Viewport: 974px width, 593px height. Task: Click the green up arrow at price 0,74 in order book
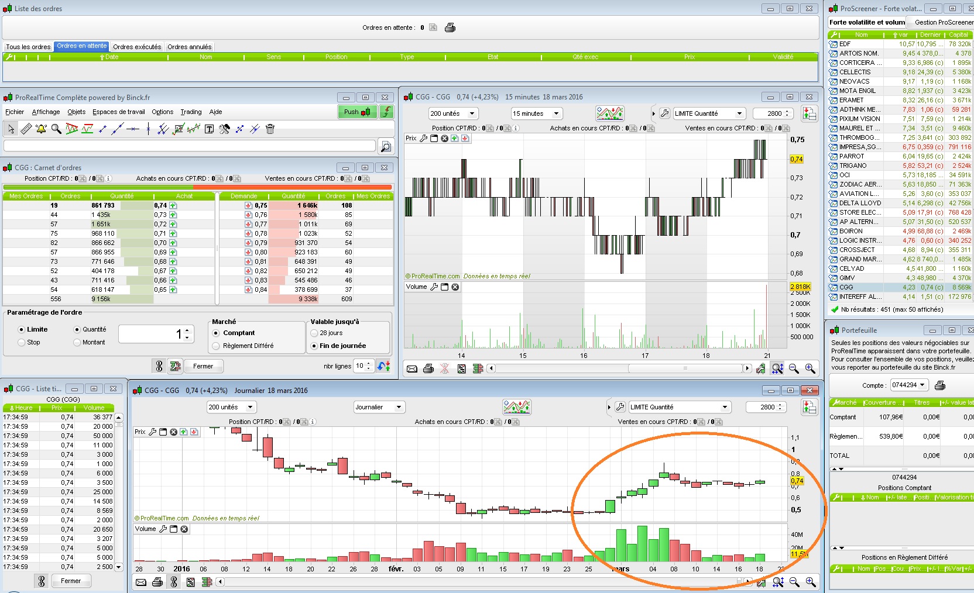[x=173, y=205]
